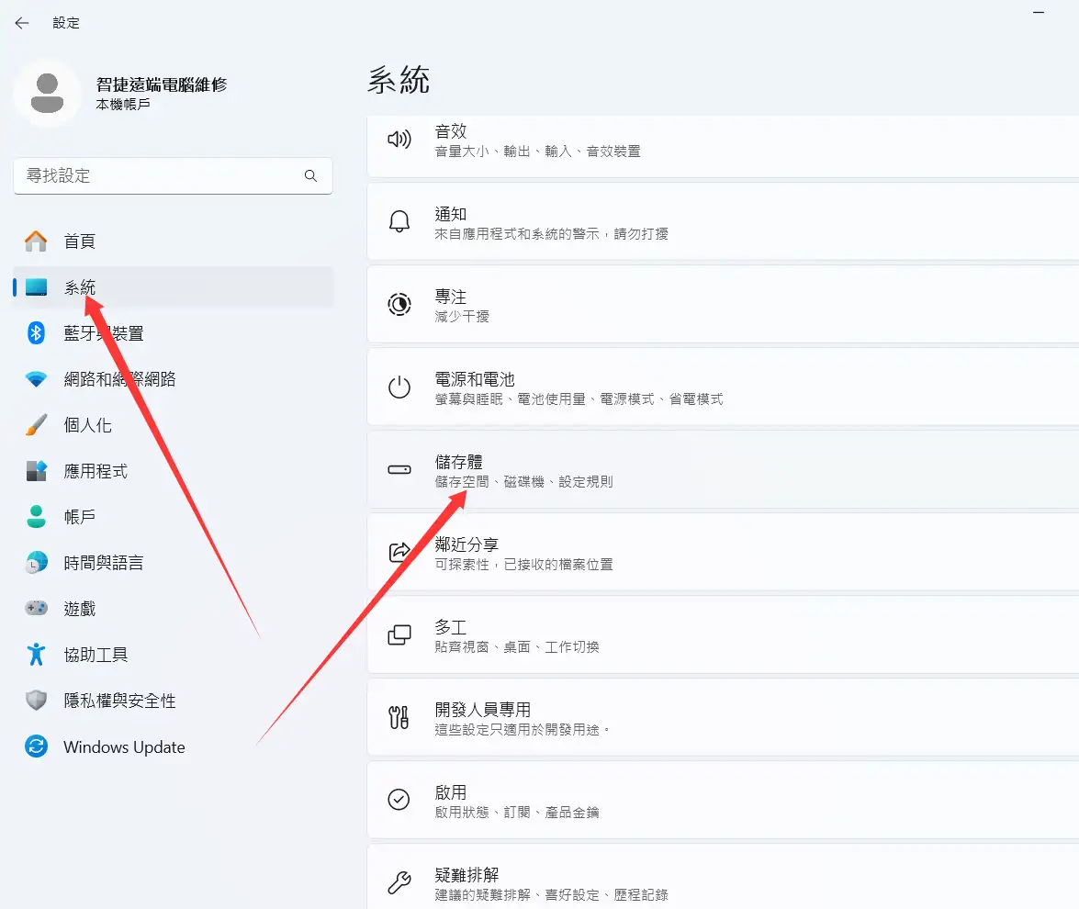Screen dimensions: 1079x909
Task: Click text 這些設定只適用於開發用途
Action: [521, 729]
